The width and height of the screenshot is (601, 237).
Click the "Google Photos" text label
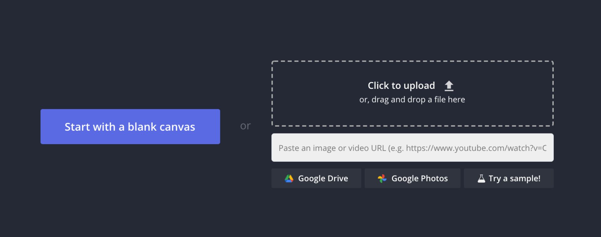click(x=419, y=179)
